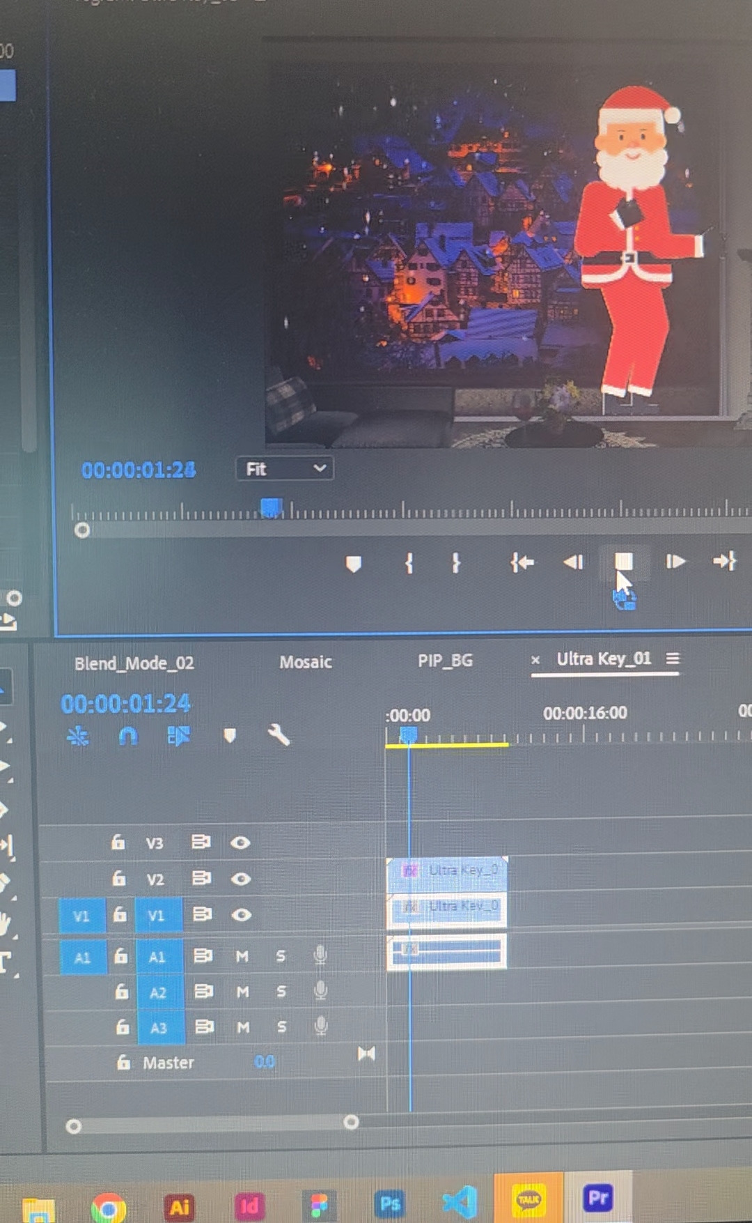This screenshot has height=1223, width=752.
Task: Target the V3 track header
Action: pyautogui.click(x=155, y=843)
